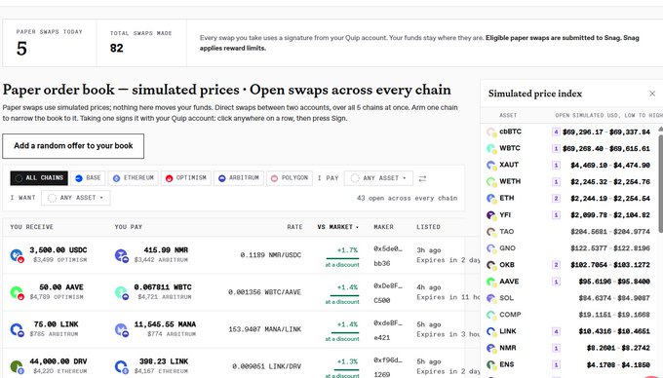Click the NMR asset icon in price index

click(x=491, y=349)
